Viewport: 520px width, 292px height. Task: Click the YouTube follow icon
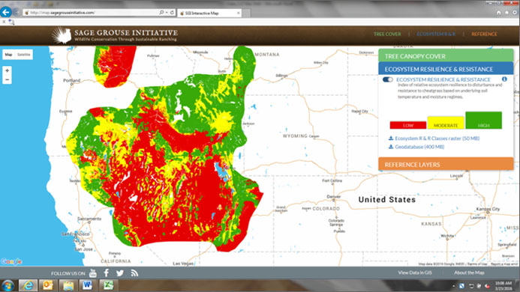(92, 273)
